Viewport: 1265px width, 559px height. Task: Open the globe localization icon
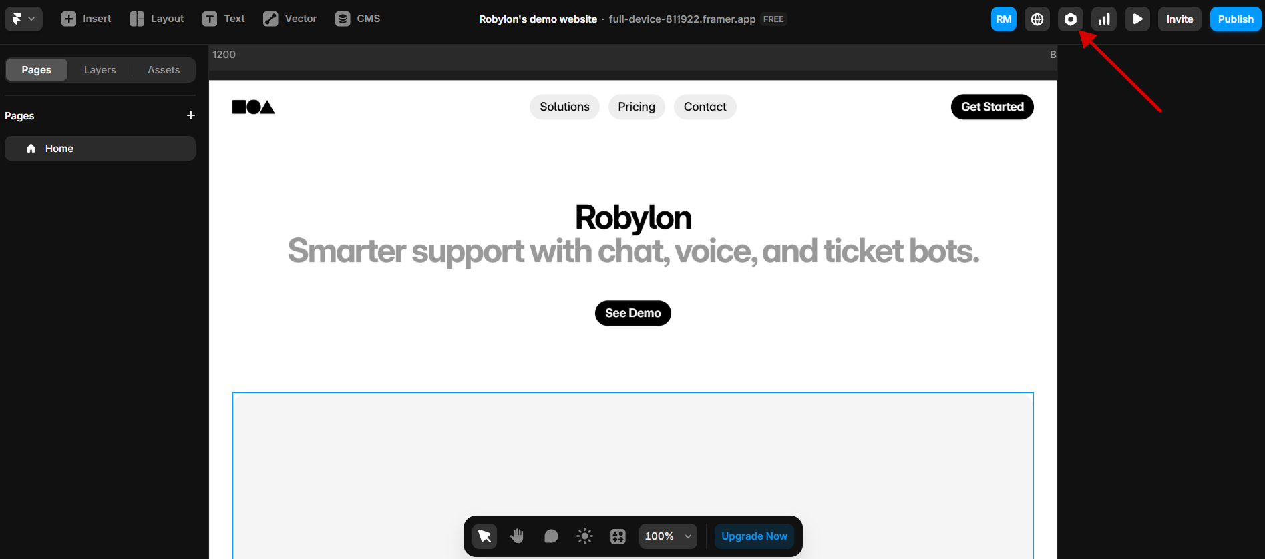[x=1037, y=19]
